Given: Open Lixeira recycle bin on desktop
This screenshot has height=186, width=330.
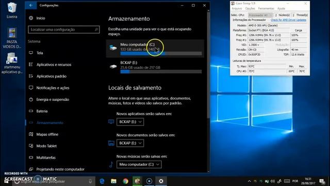Looking at the screenshot, I should (x=12, y=10).
